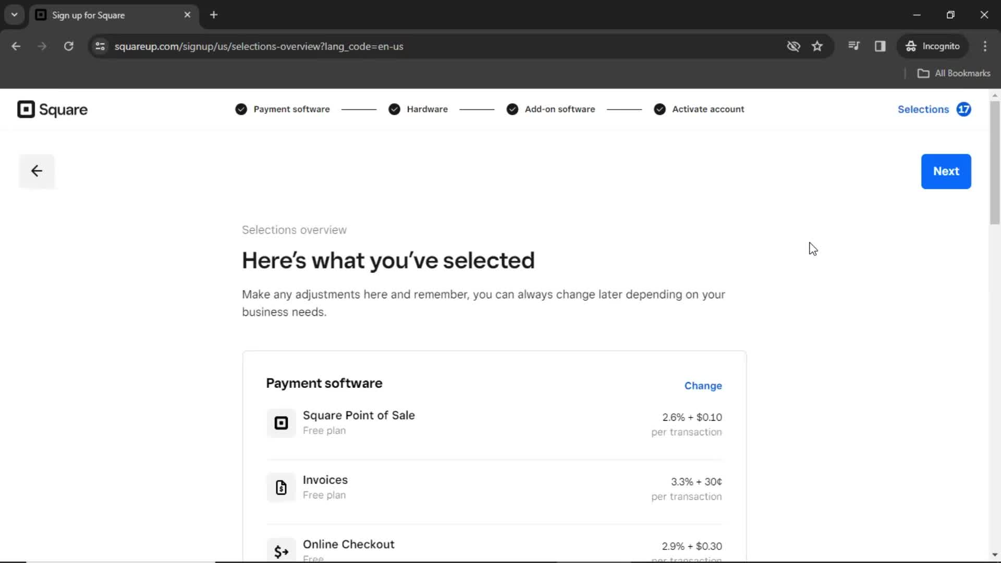Image resolution: width=1001 pixels, height=563 pixels.
Task: Click the Payment software checkmark icon
Action: click(241, 109)
